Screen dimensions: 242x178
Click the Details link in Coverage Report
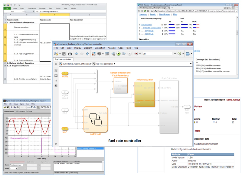153,15
